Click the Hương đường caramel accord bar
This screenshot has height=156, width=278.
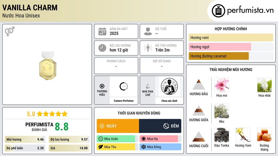click(231, 56)
